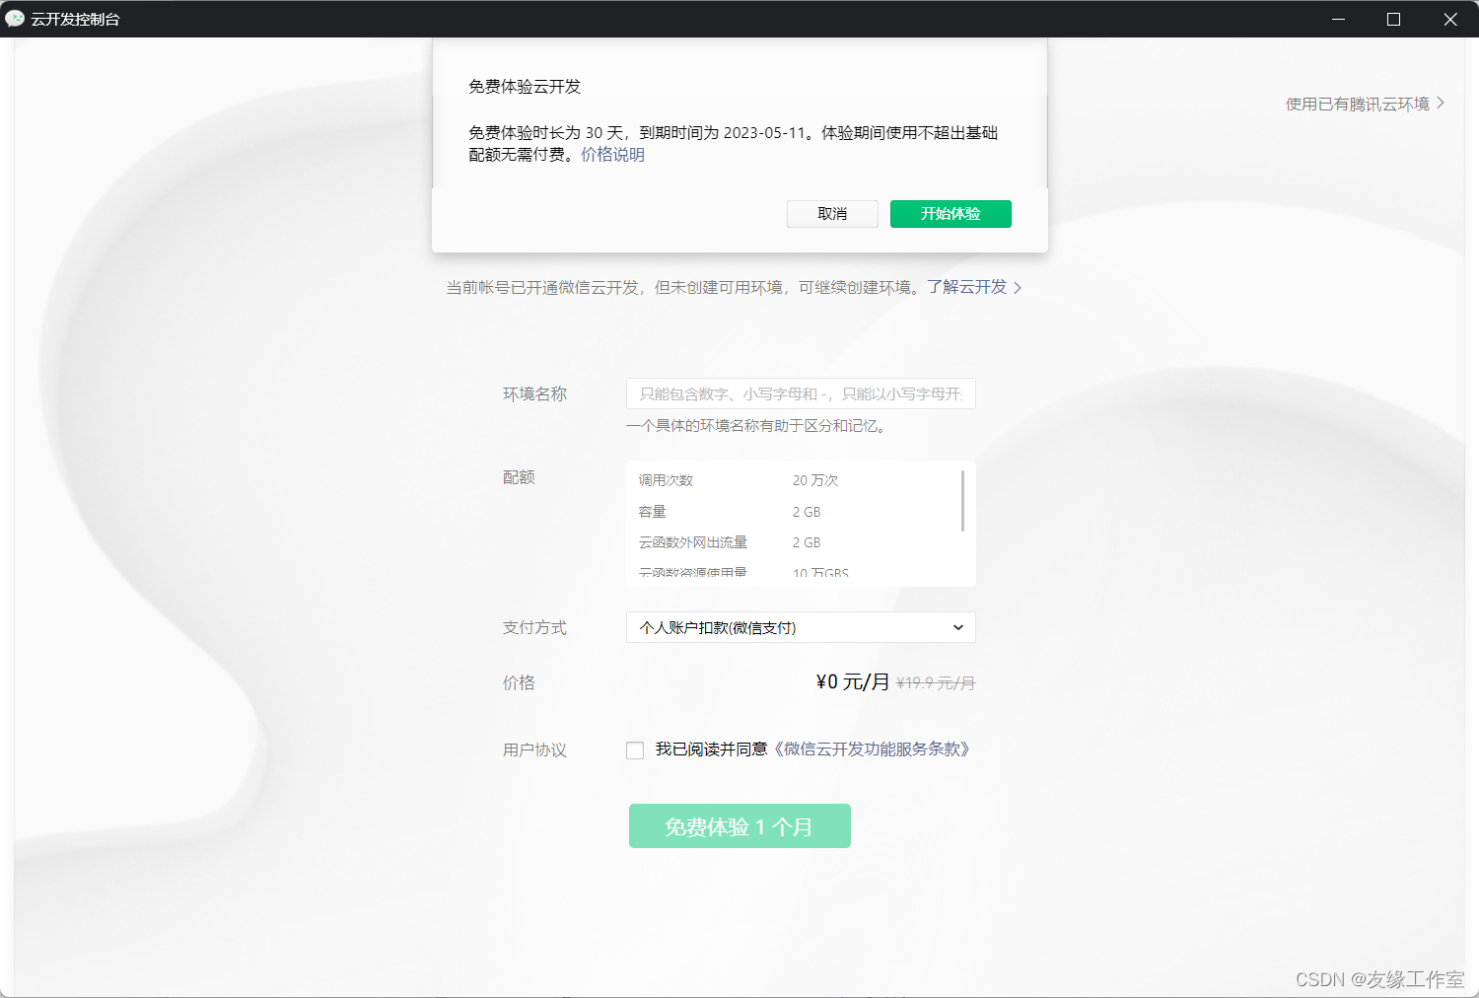Click the 配额 list scrollbar
This screenshot has width=1479, height=998.
[962, 501]
